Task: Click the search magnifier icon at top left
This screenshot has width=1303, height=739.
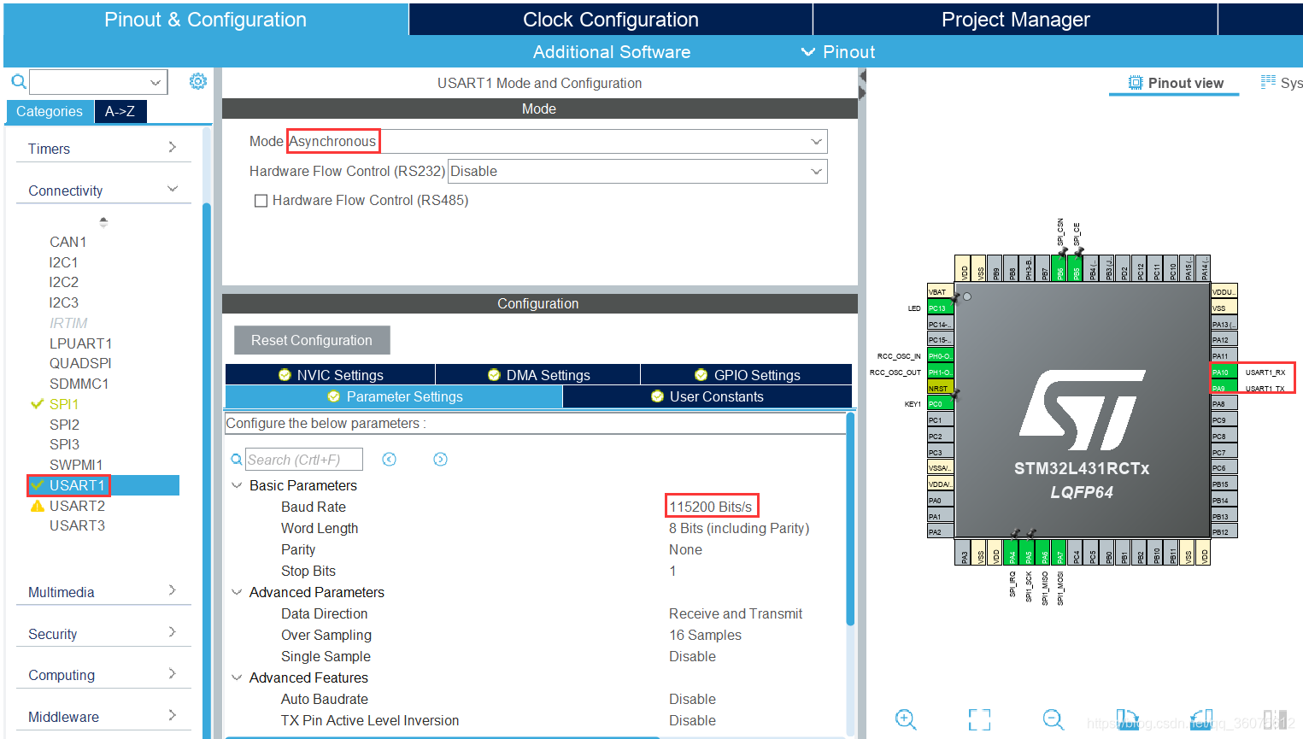Action: coord(18,82)
